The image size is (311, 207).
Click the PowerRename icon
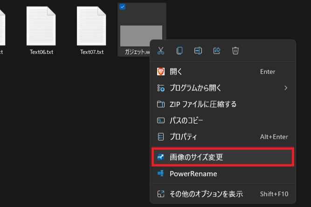pos(161,174)
